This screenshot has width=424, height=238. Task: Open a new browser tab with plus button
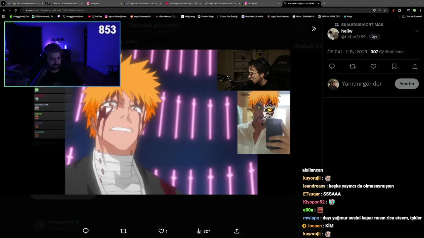[x=324, y=3]
